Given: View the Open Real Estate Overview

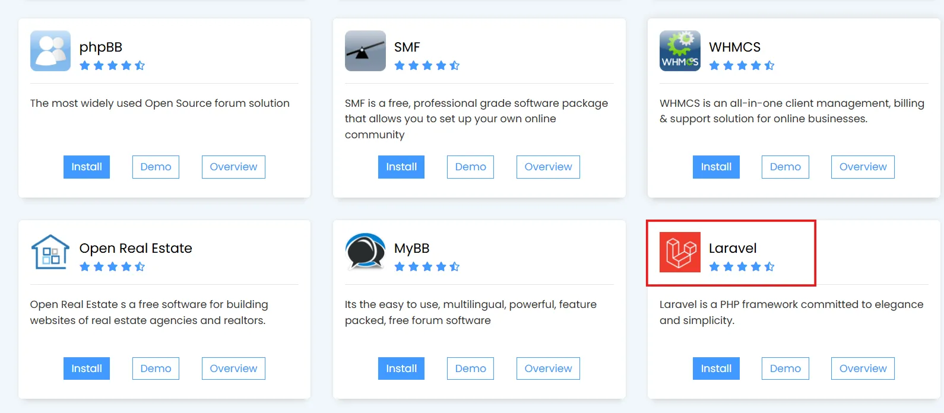Looking at the screenshot, I should point(233,368).
